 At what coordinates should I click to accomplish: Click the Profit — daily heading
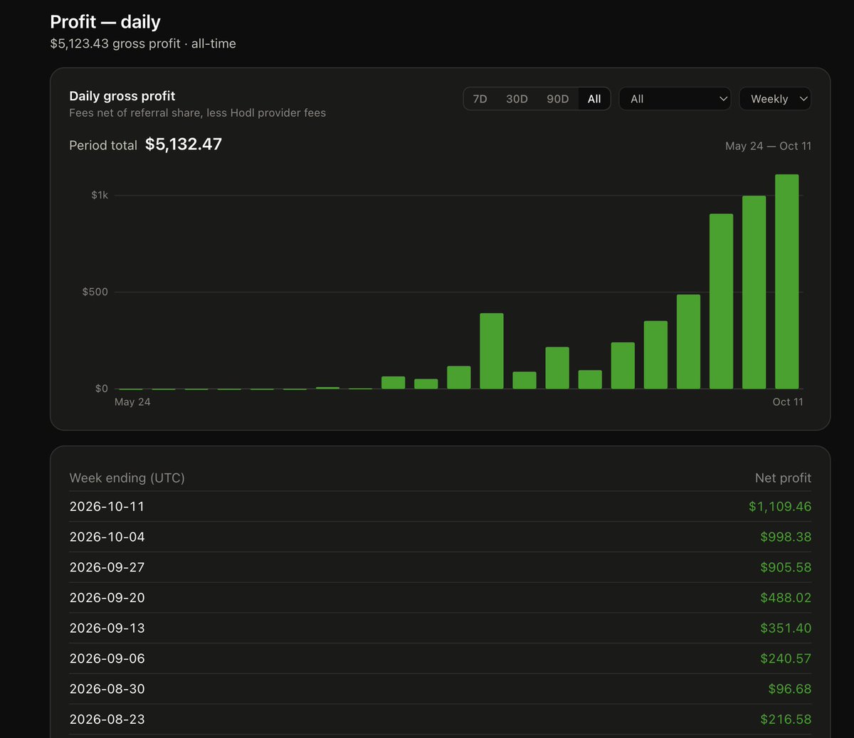(x=105, y=22)
